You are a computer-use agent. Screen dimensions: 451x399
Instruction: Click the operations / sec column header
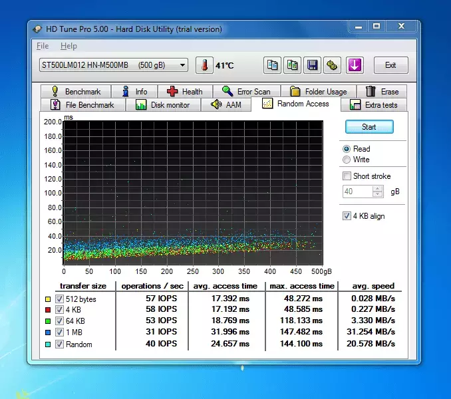[152, 286]
